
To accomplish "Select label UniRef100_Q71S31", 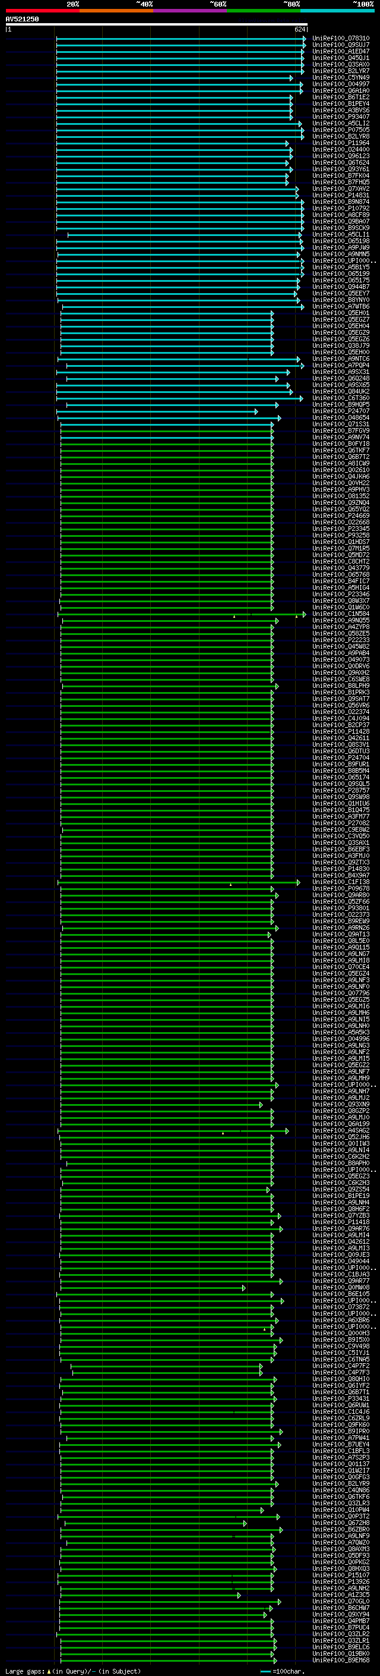I will (341, 424).
